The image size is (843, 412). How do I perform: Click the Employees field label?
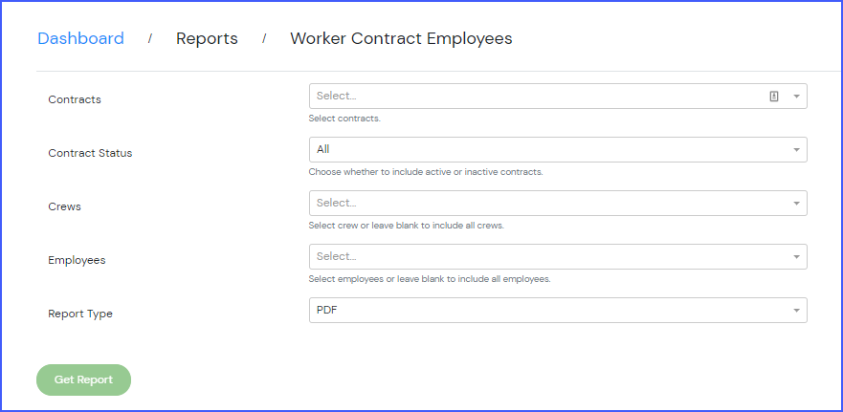(x=77, y=261)
